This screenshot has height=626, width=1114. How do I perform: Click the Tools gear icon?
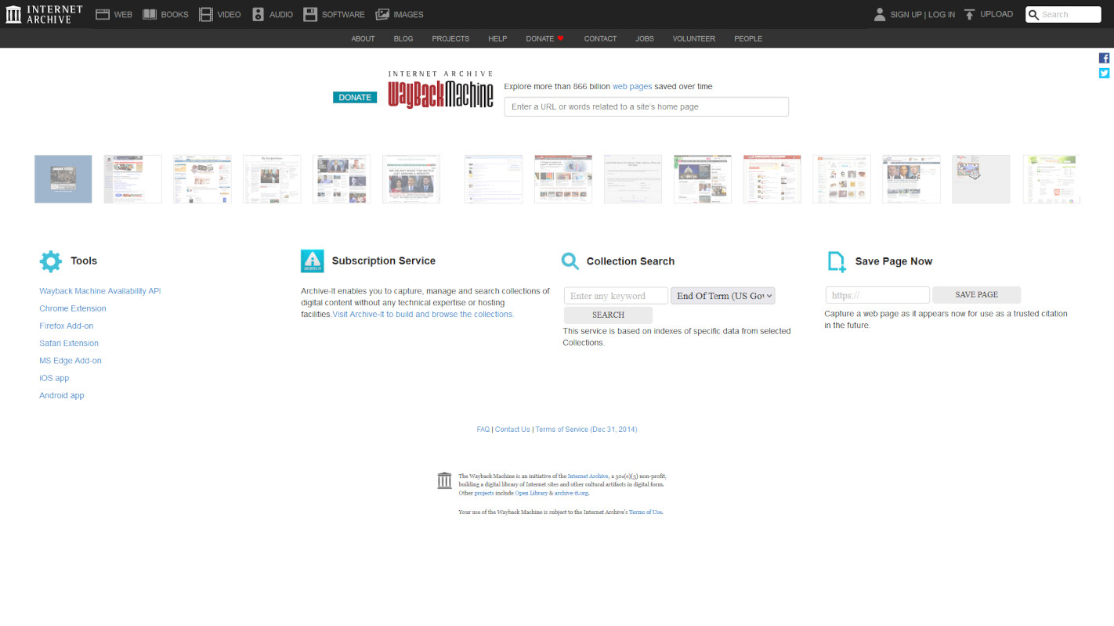tap(50, 261)
